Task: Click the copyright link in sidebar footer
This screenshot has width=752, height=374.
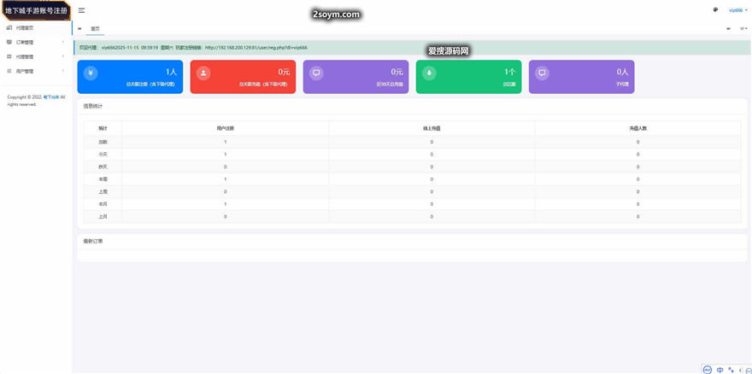Action: point(51,97)
